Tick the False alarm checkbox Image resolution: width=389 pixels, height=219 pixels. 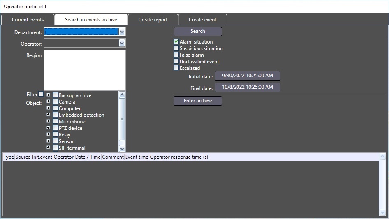click(176, 55)
